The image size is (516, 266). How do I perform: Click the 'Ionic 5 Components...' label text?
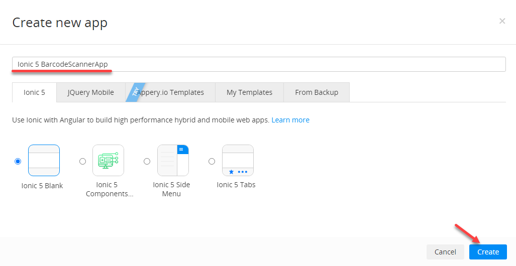(109, 189)
